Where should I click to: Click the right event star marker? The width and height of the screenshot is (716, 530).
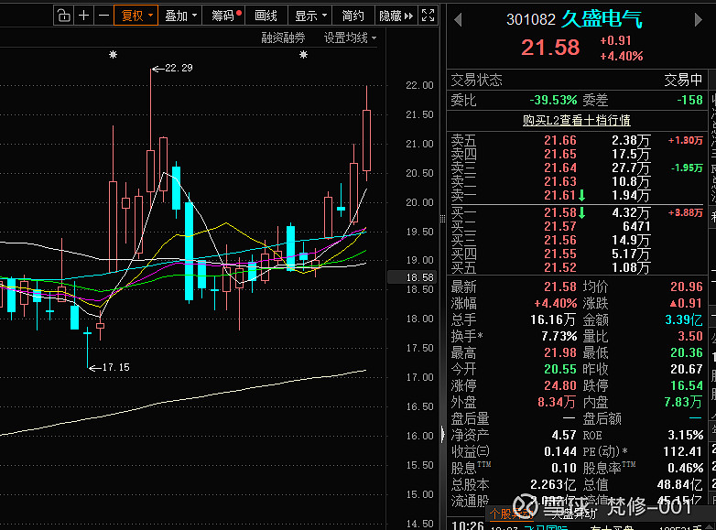(303, 55)
